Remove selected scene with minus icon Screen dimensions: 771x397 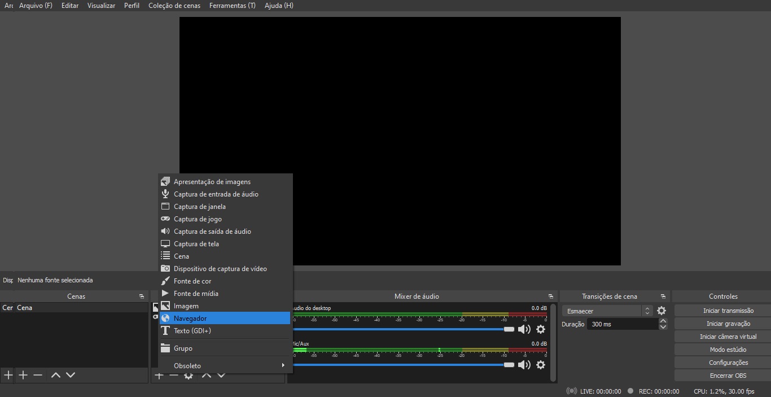[x=38, y=375]
